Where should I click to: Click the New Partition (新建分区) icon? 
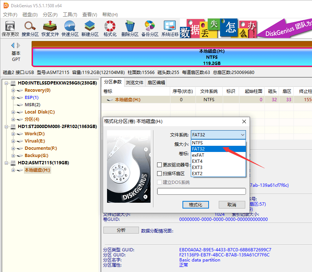point(90,28)
